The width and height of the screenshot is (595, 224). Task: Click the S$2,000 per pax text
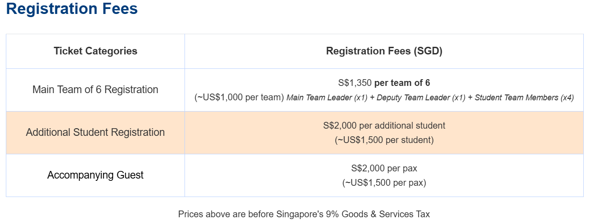[384, 168]
